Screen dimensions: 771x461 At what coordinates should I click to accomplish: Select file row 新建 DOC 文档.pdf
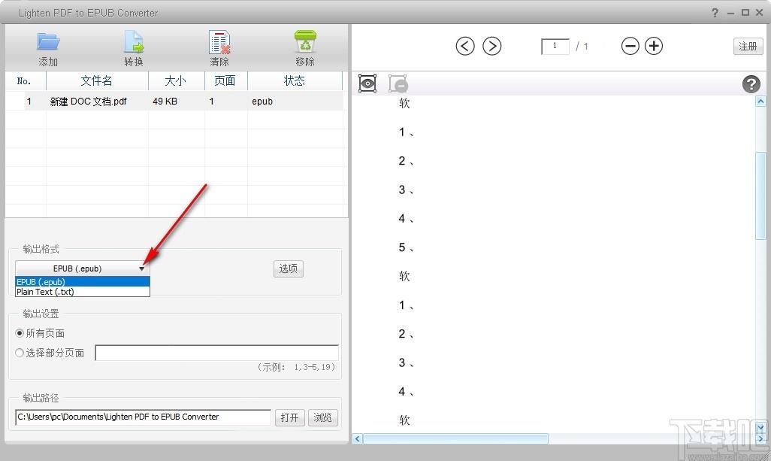(x=174, y=102)
